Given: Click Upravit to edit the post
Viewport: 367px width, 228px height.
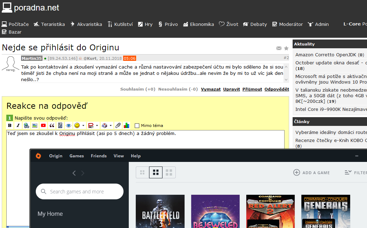Looking at the screenshot, I should [x=232, y=89].
